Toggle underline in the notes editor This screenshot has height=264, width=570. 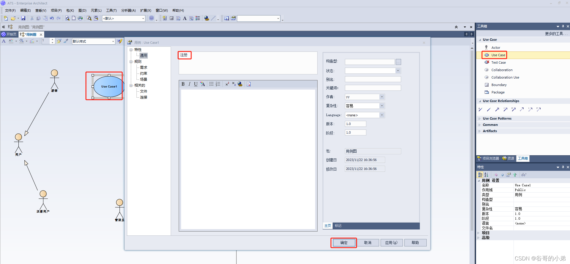[196, 84]
